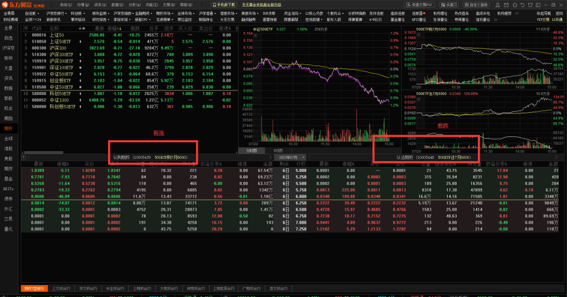Select the 期权T型报价 bottom tab

click(x=34, y=288)
